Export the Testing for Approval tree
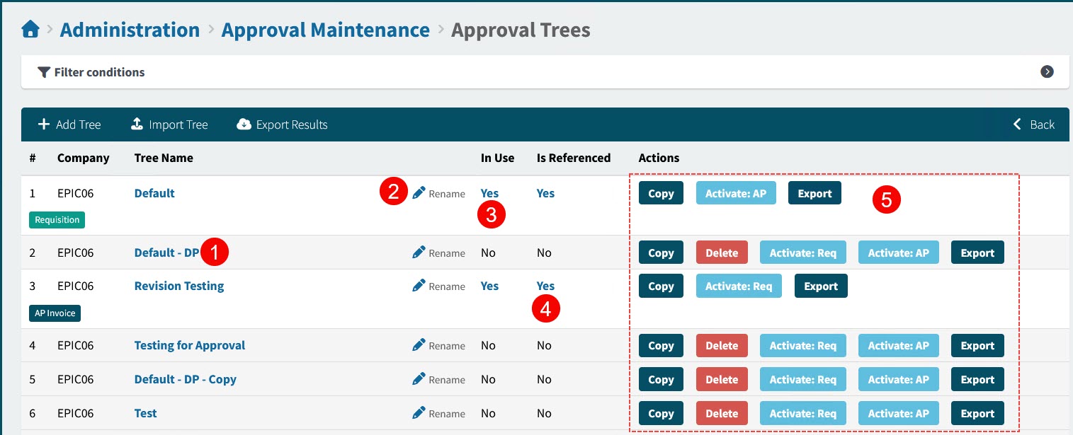Viewport: 1073px width, 435px height. click(x=977, y=345)
